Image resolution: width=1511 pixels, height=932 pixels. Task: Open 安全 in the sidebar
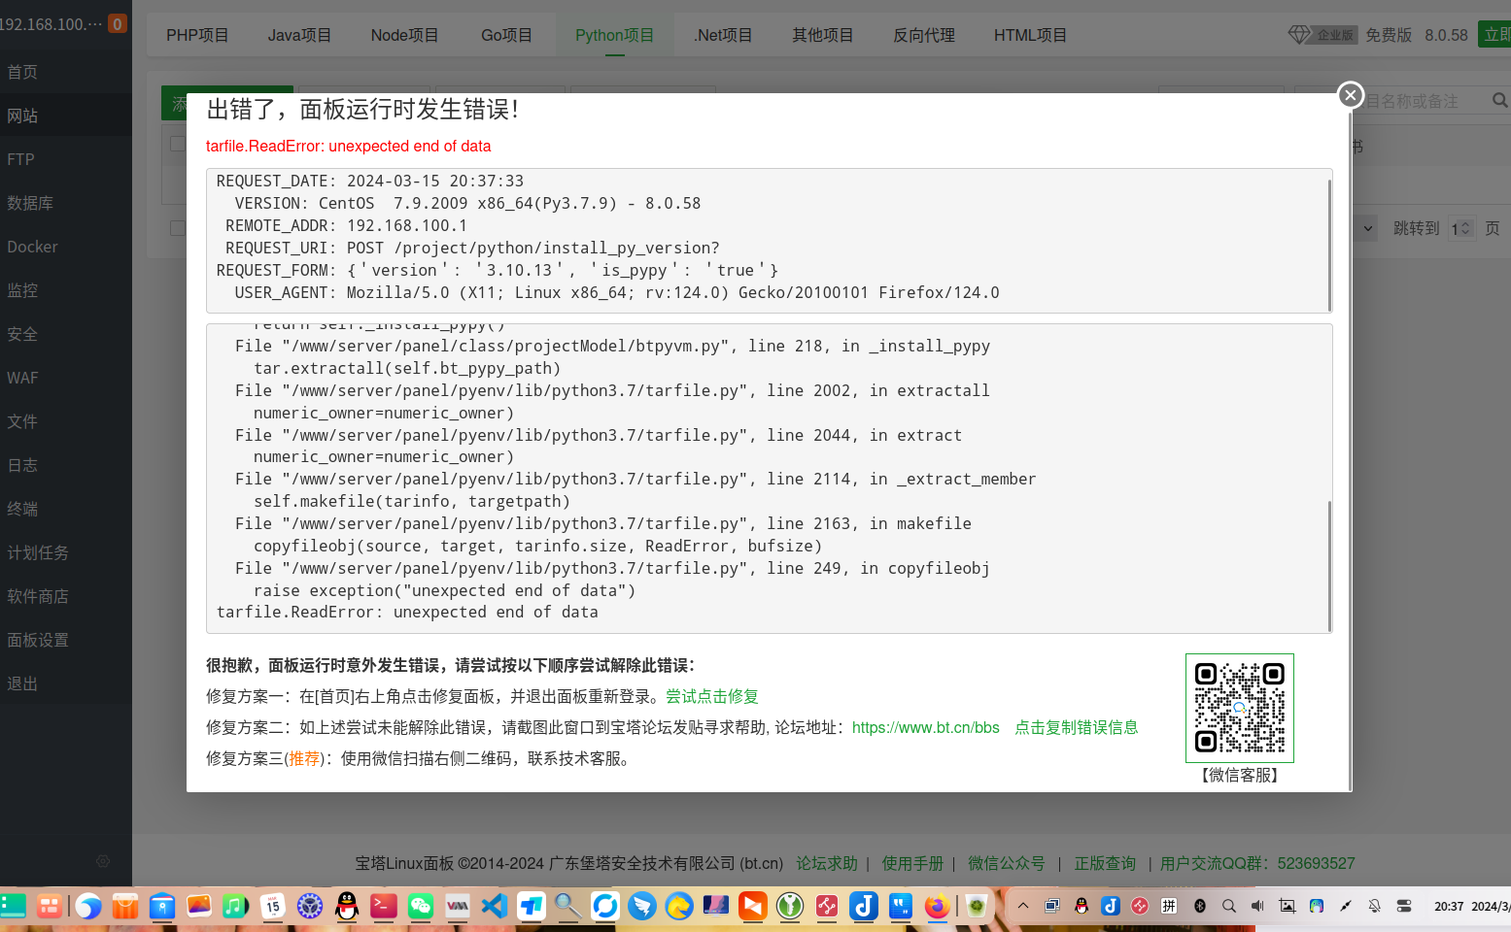click(66, 334)
